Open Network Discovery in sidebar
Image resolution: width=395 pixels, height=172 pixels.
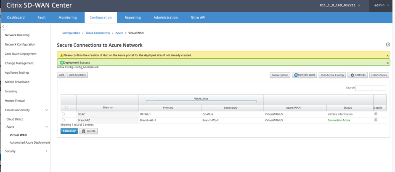point(17,35)
